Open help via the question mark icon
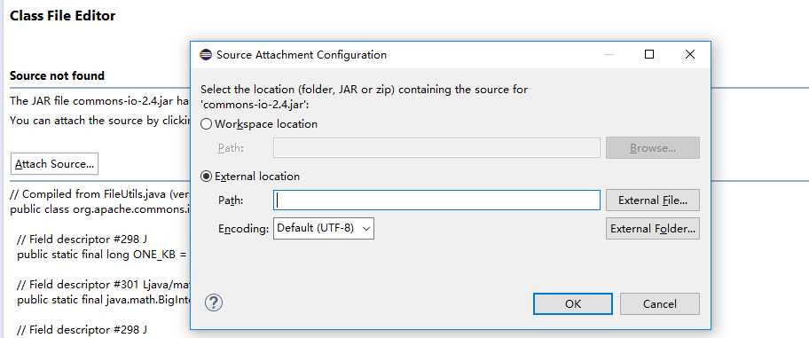 [x=214, y=303]
